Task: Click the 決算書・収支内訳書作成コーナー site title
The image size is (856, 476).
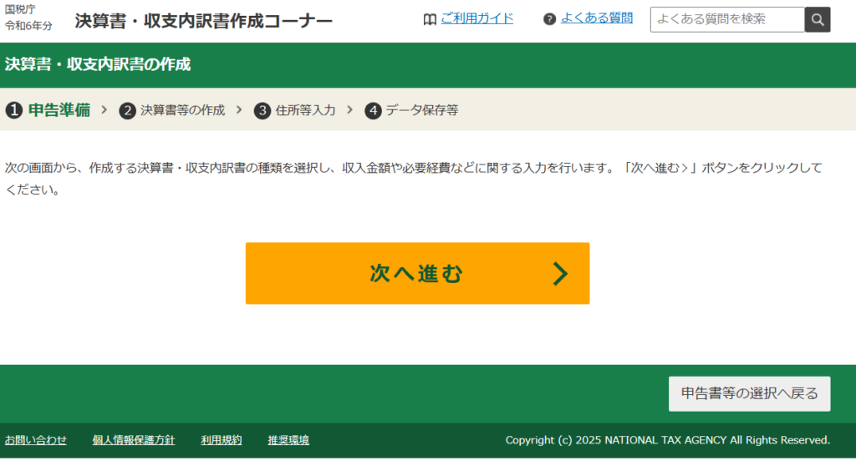Action: click(203, 21)
